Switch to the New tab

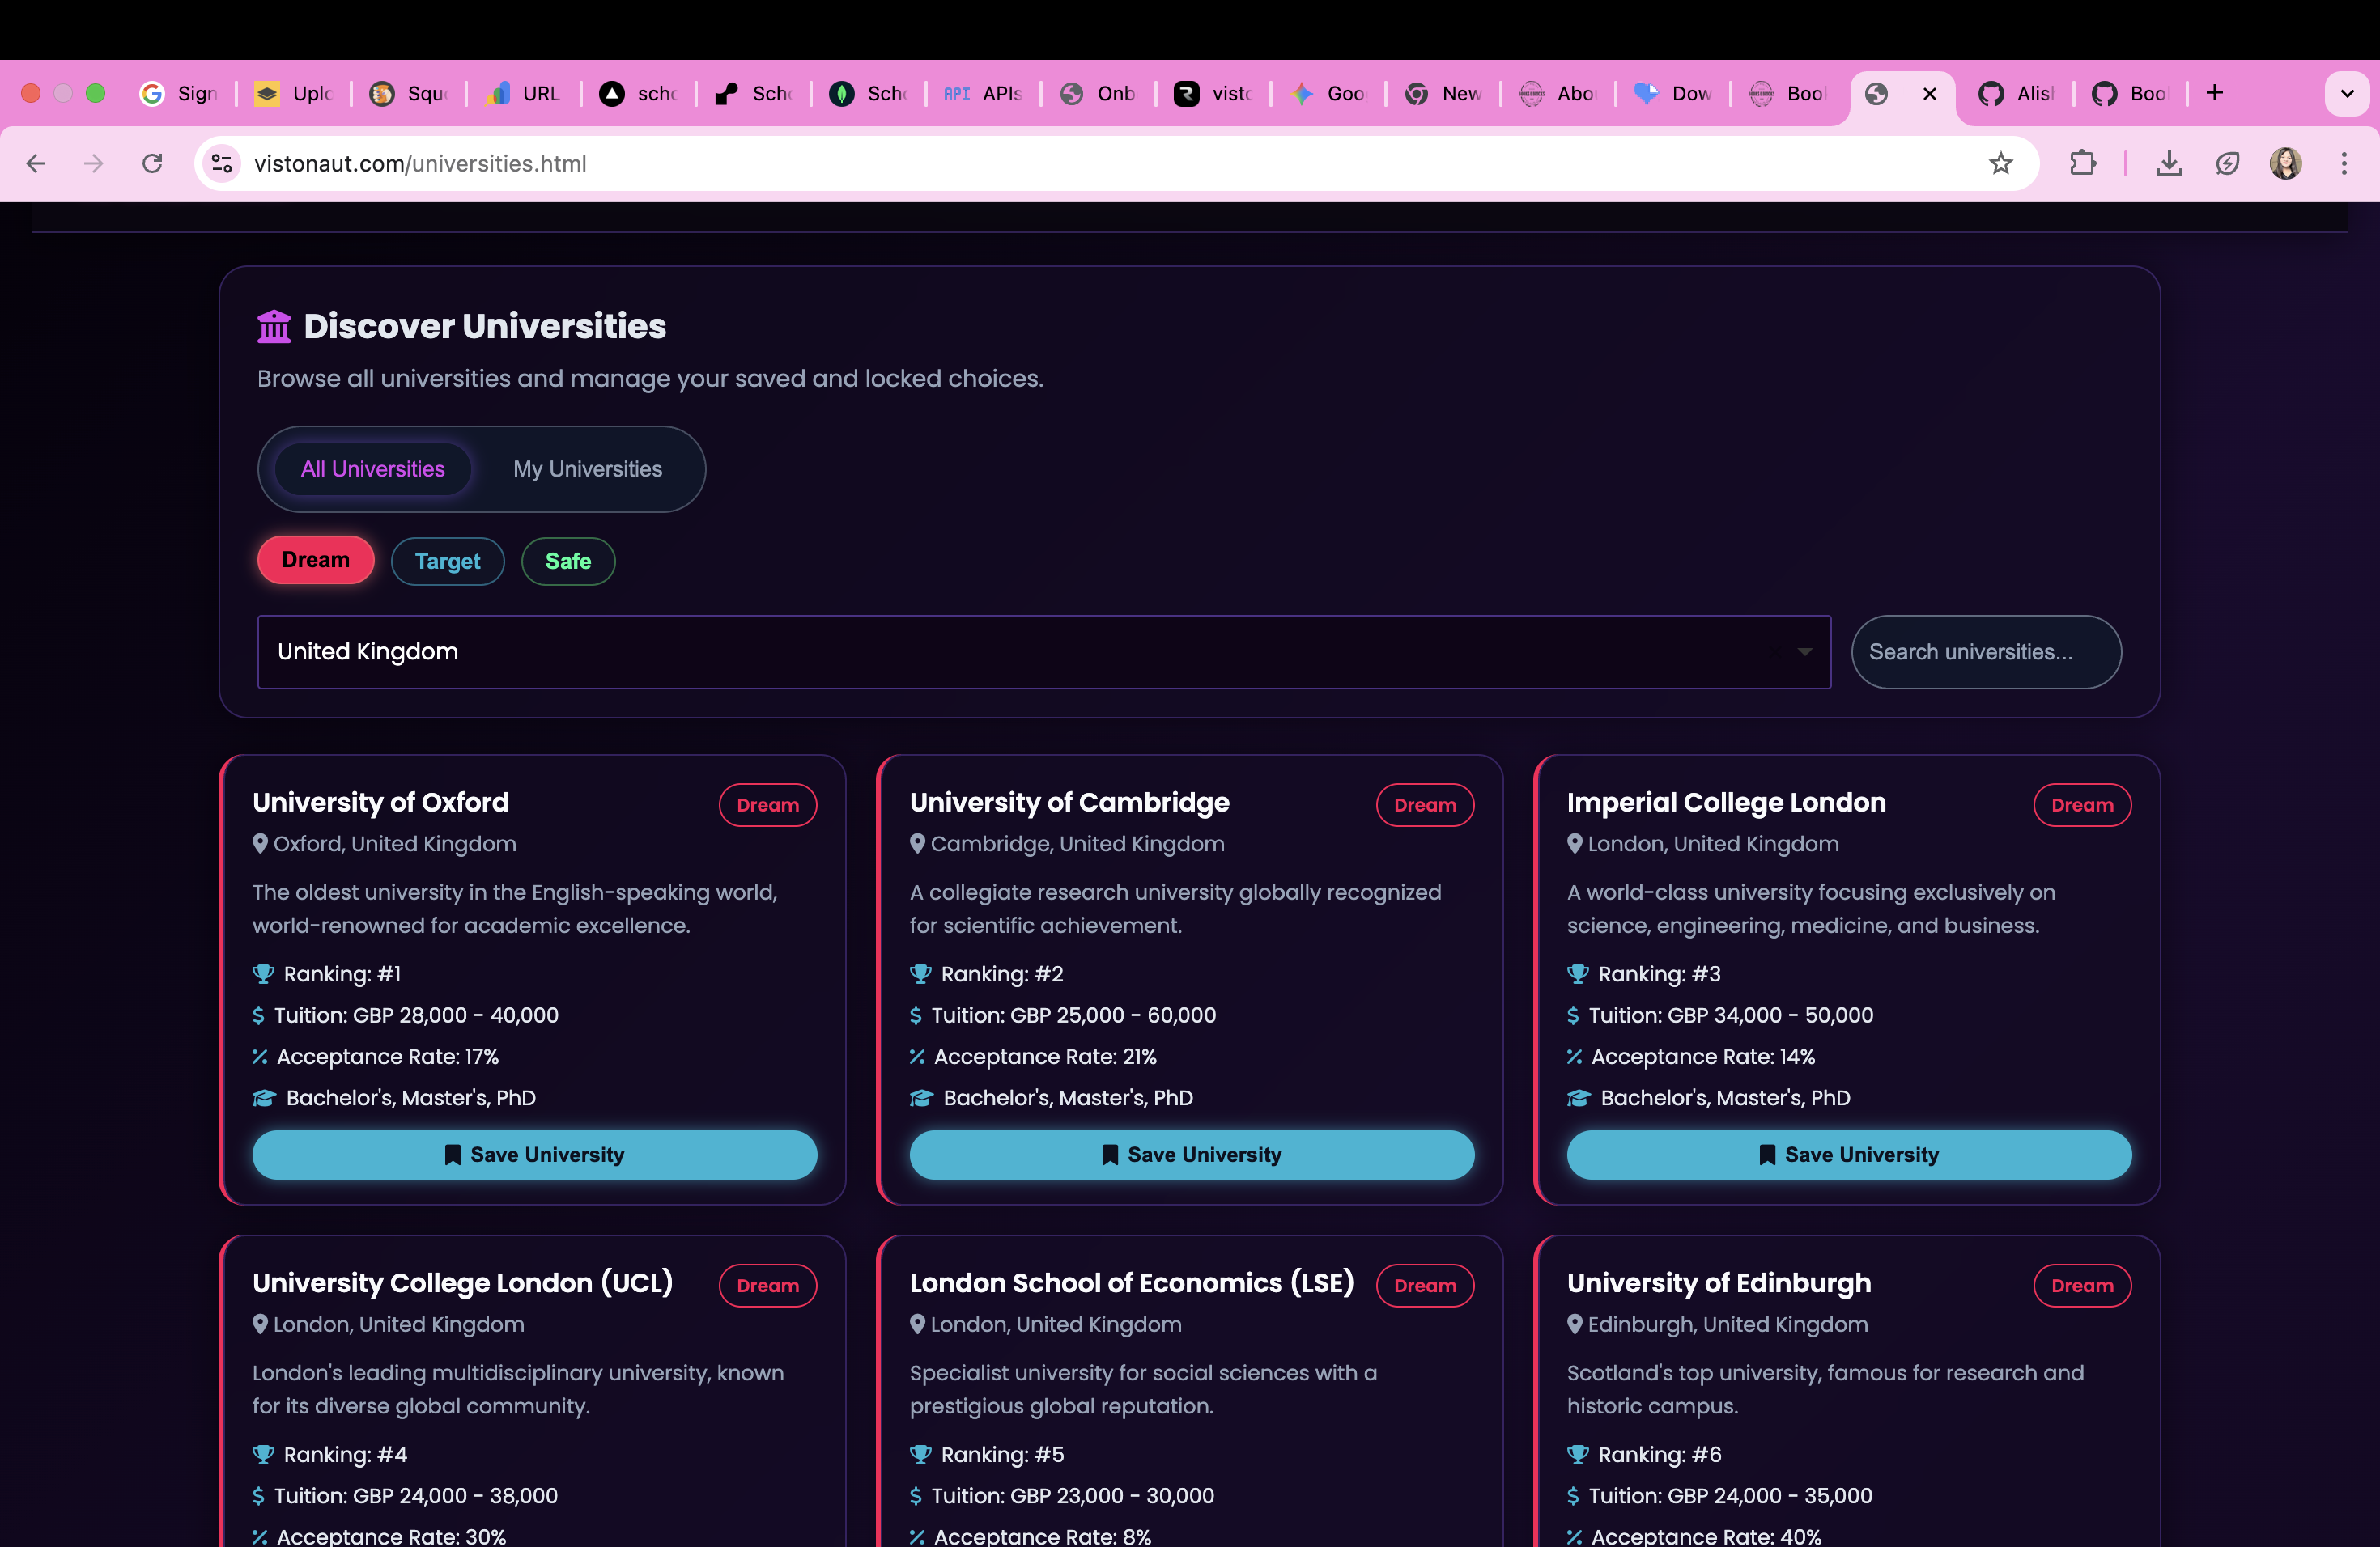[1443, 94]
